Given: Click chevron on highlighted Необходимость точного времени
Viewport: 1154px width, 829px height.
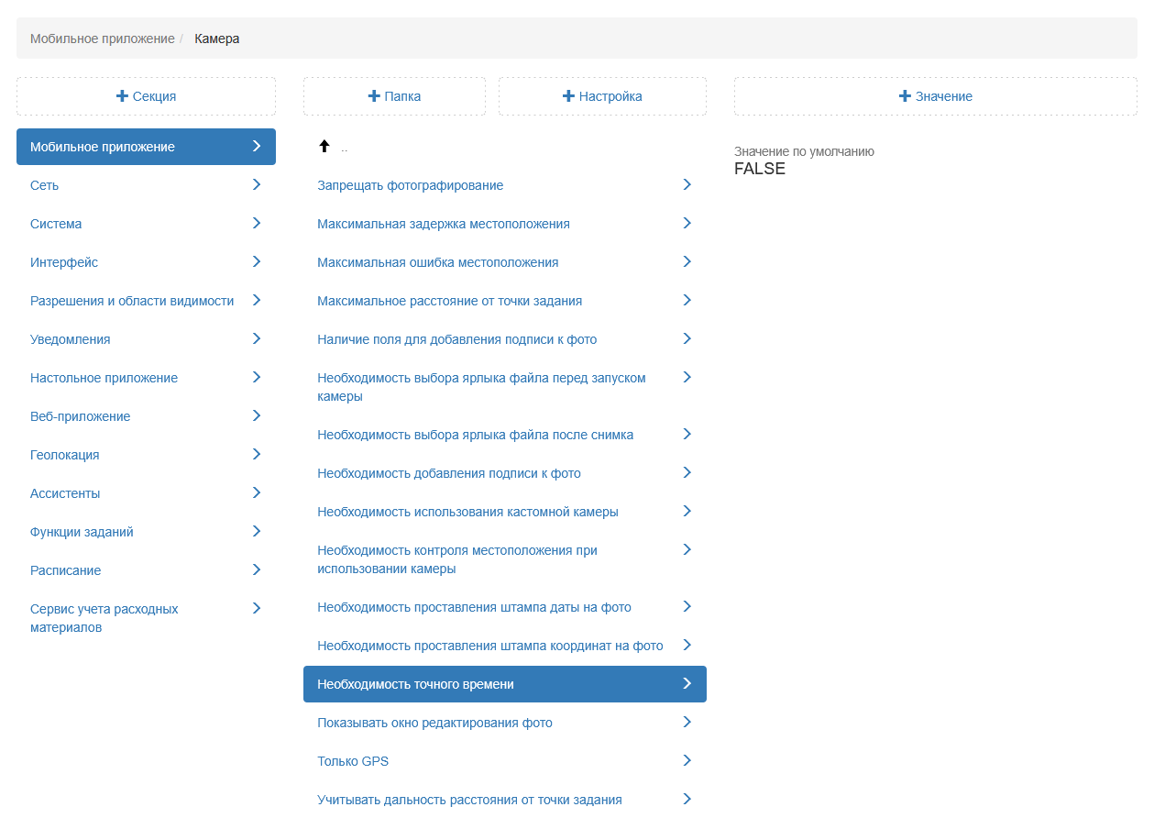Looking at the screenshot, I should (687, 684).
